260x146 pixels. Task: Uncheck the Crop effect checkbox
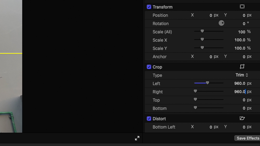149,67
